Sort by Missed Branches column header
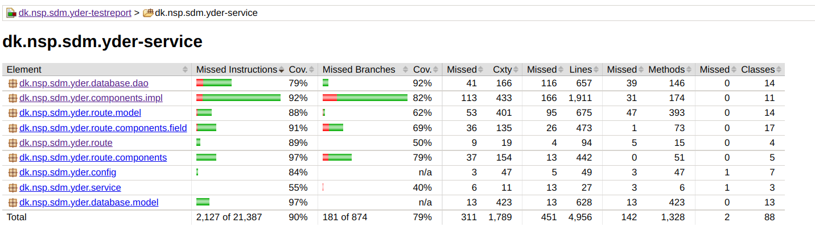 [359, 69]
